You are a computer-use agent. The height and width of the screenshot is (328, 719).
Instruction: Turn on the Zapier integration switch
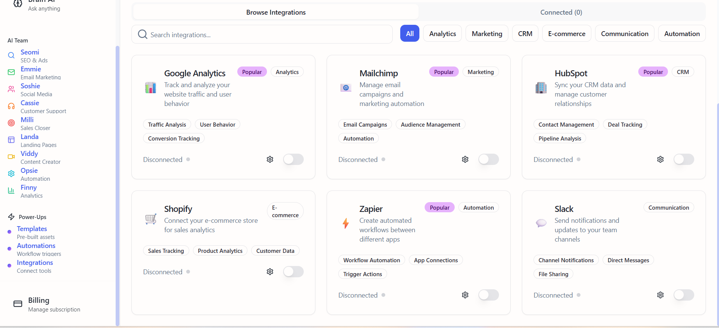(488, 295)
